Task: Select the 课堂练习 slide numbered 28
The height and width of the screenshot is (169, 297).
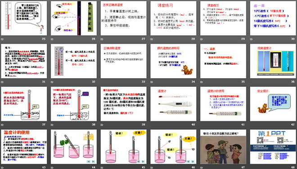Action: [x=173, y=18]
